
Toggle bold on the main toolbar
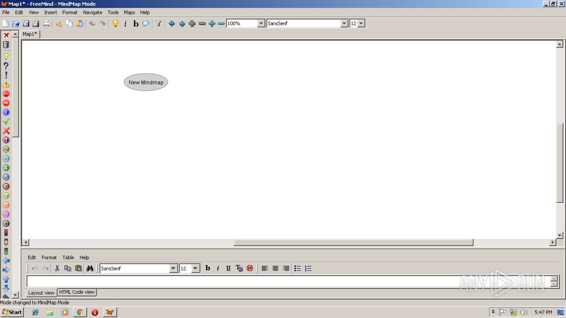tap(136, 23)
